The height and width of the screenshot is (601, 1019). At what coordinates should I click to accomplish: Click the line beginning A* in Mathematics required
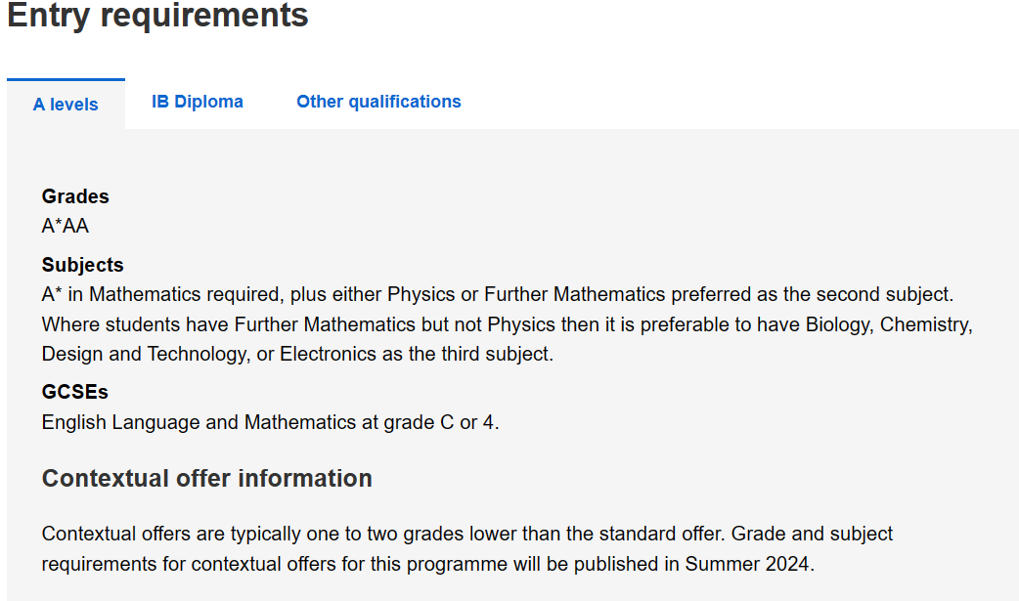pos(498,294)
